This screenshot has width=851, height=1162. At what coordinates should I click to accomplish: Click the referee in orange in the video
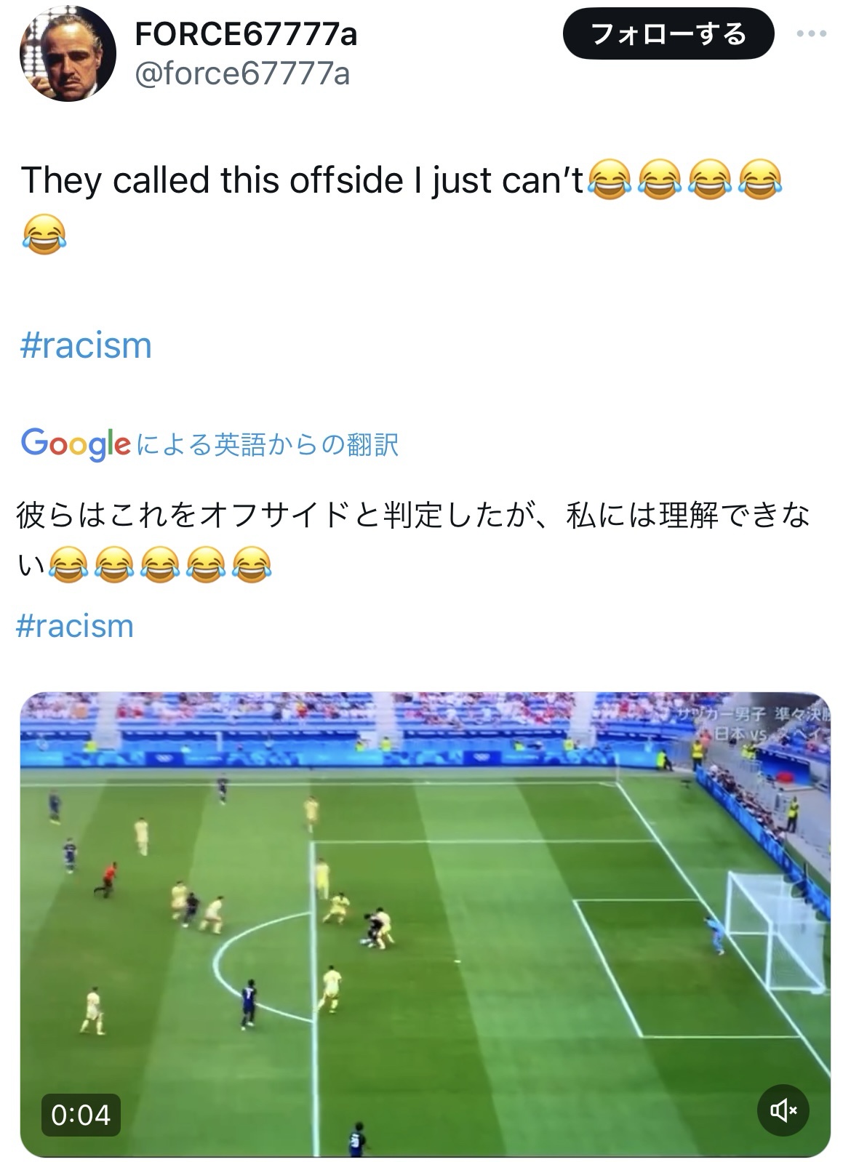pyautogui.click(x=108, y=878)
